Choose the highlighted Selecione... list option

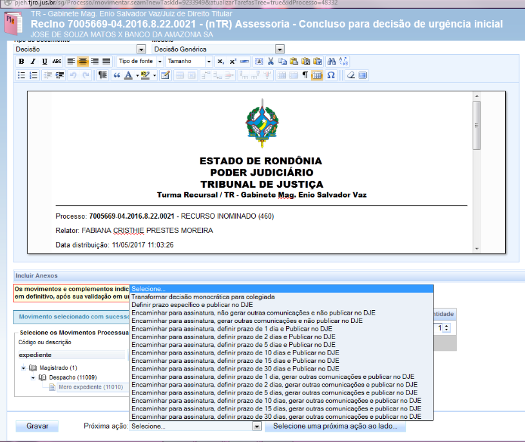click(282, 289)
